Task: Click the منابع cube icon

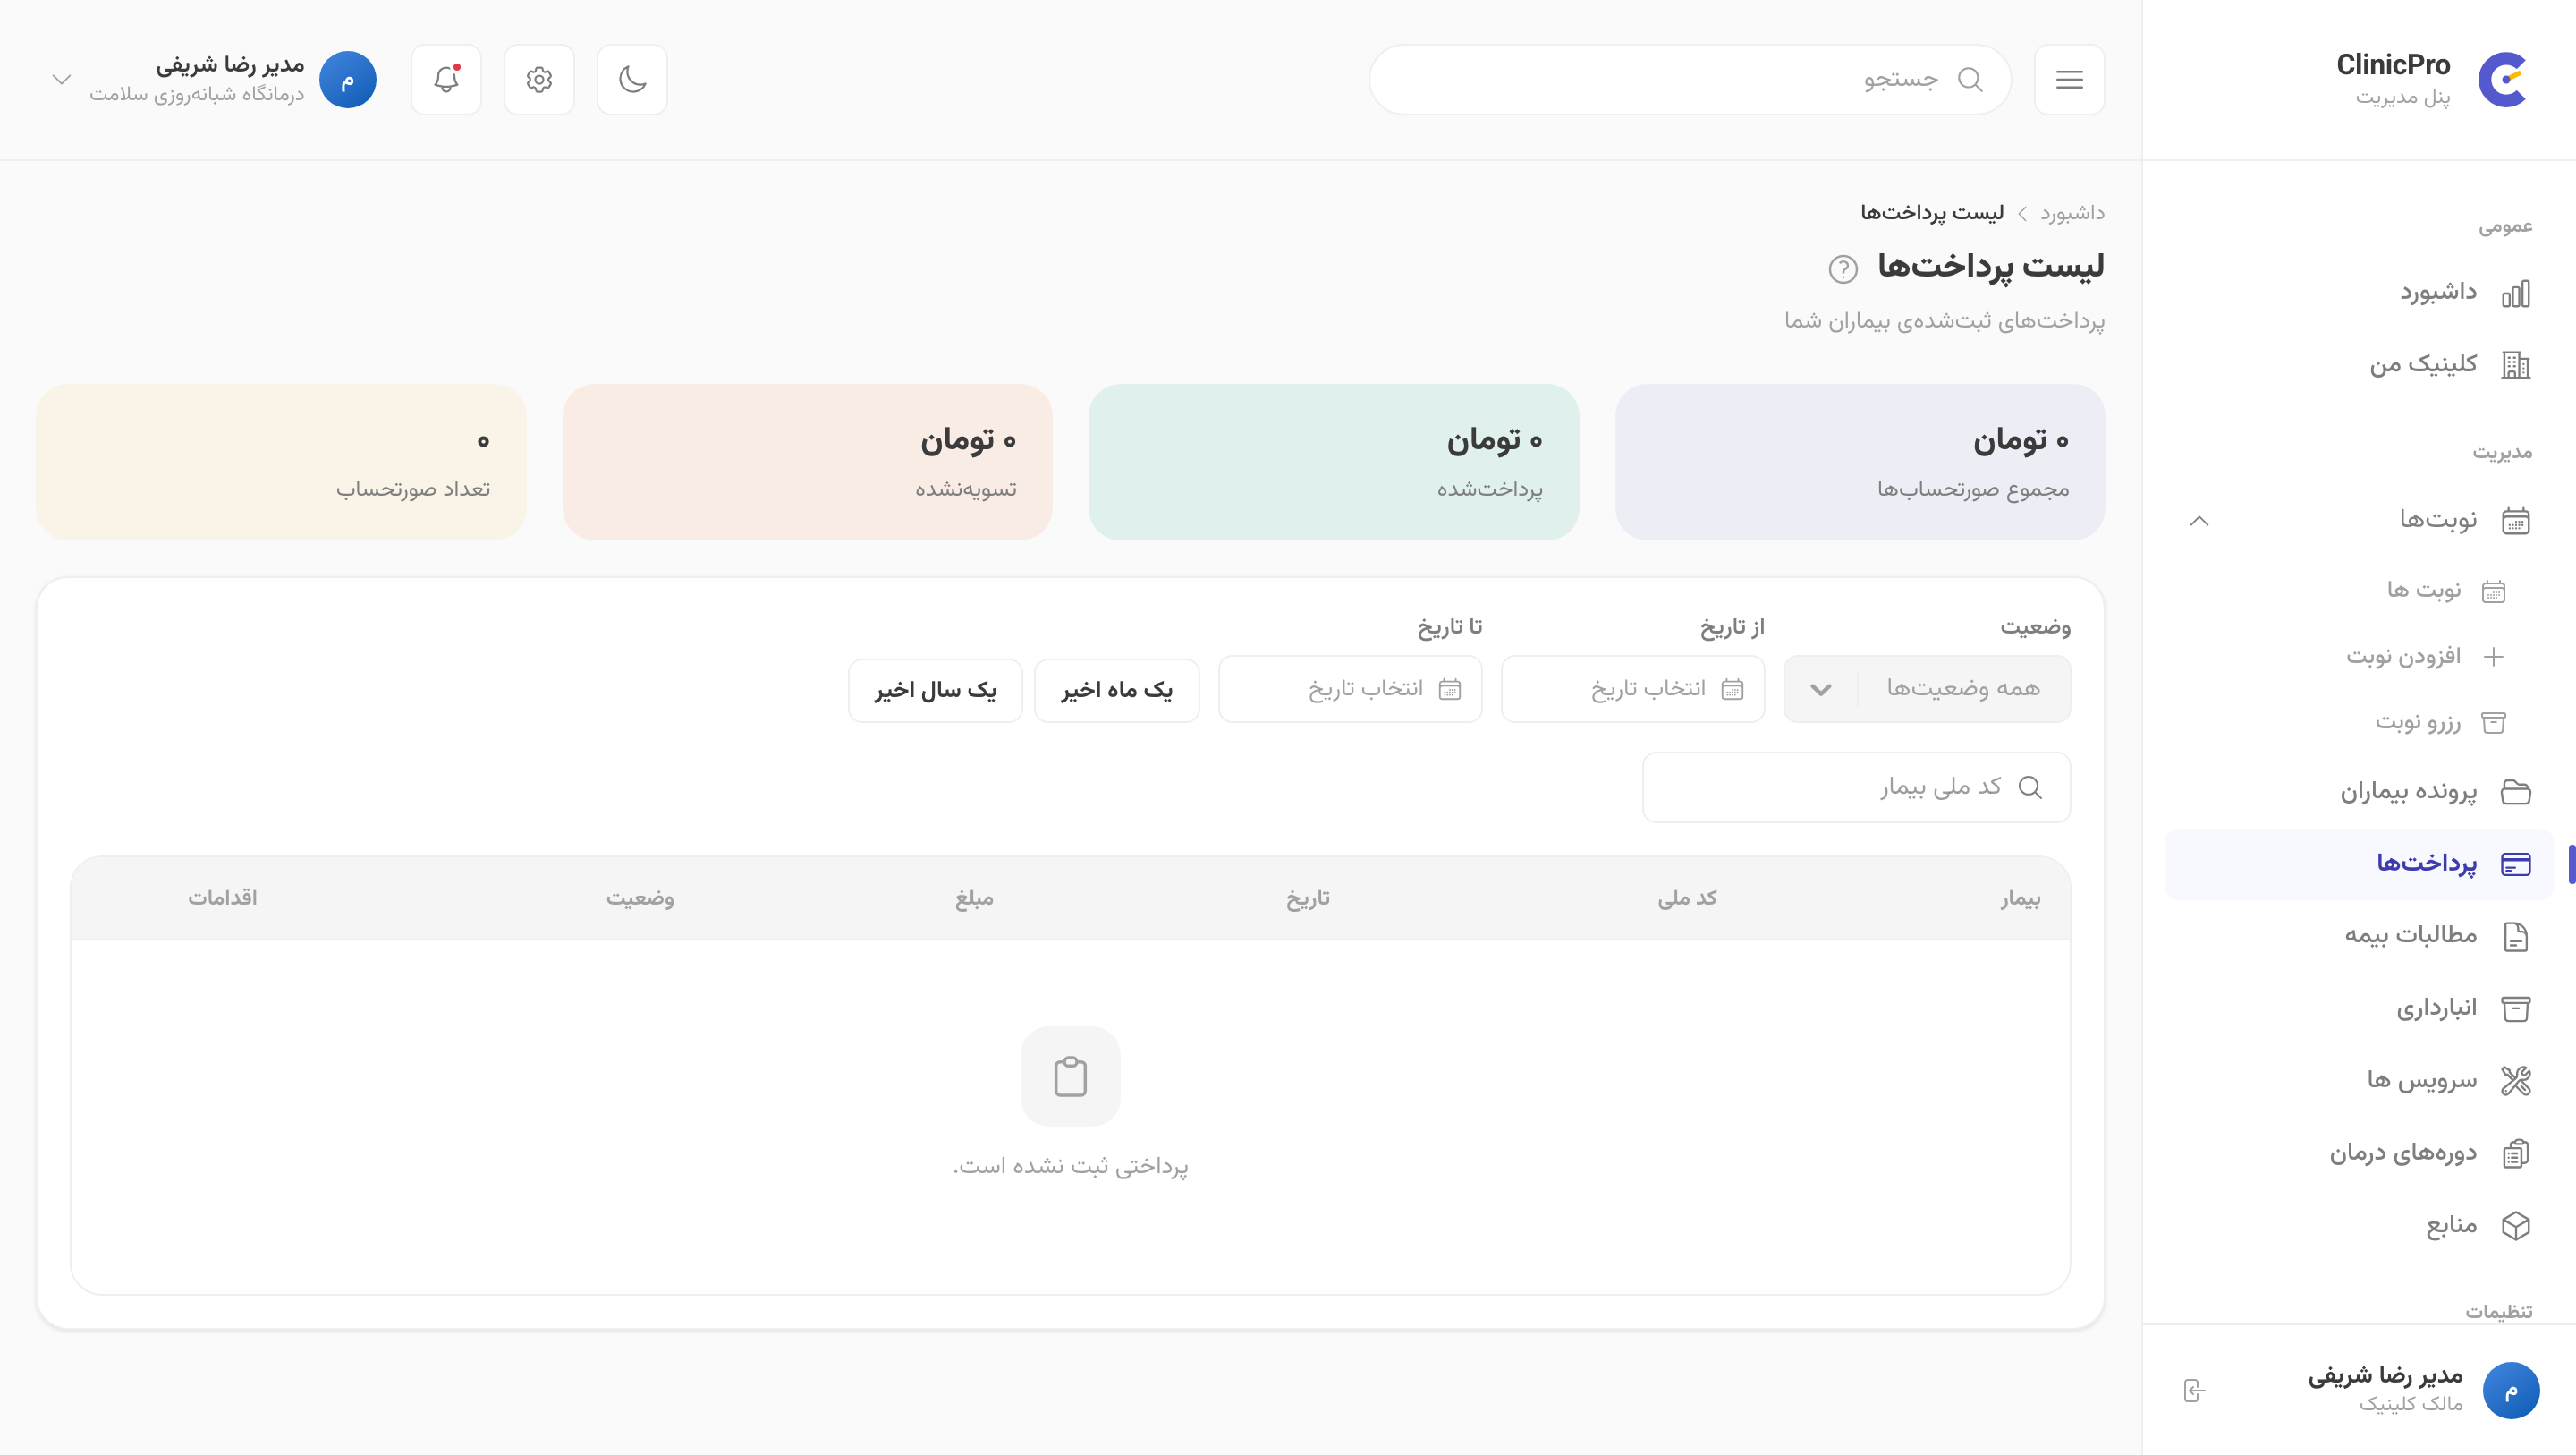Action: tap(2515, 1226)
